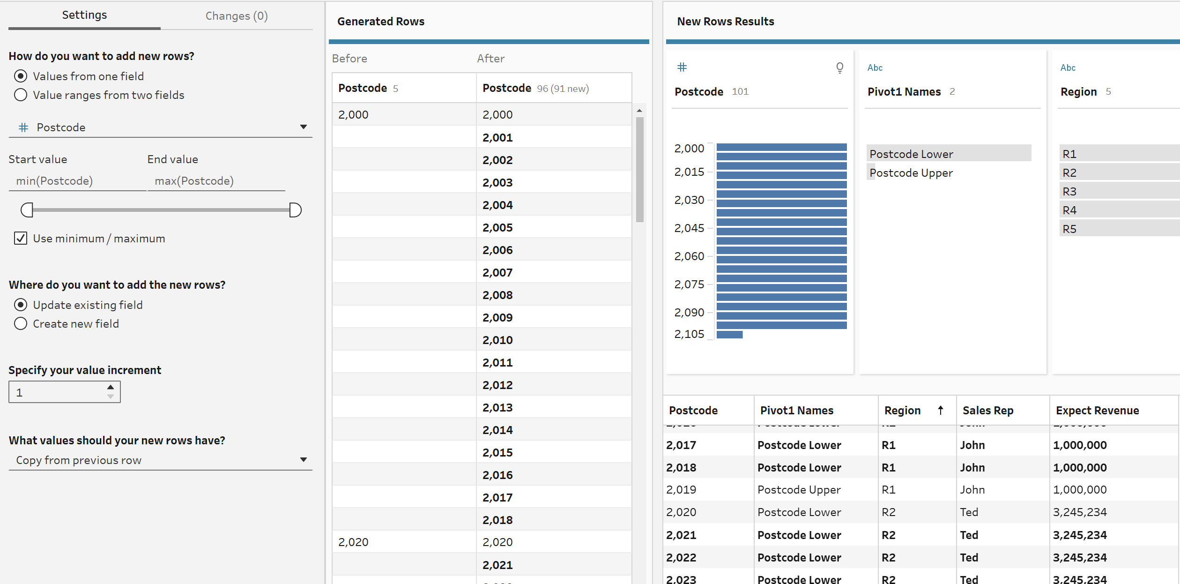Image resolution: width=1180 pixels, height=584 pixels.
Task: Open the Postcode field dropdown
Action: point(303,127)
